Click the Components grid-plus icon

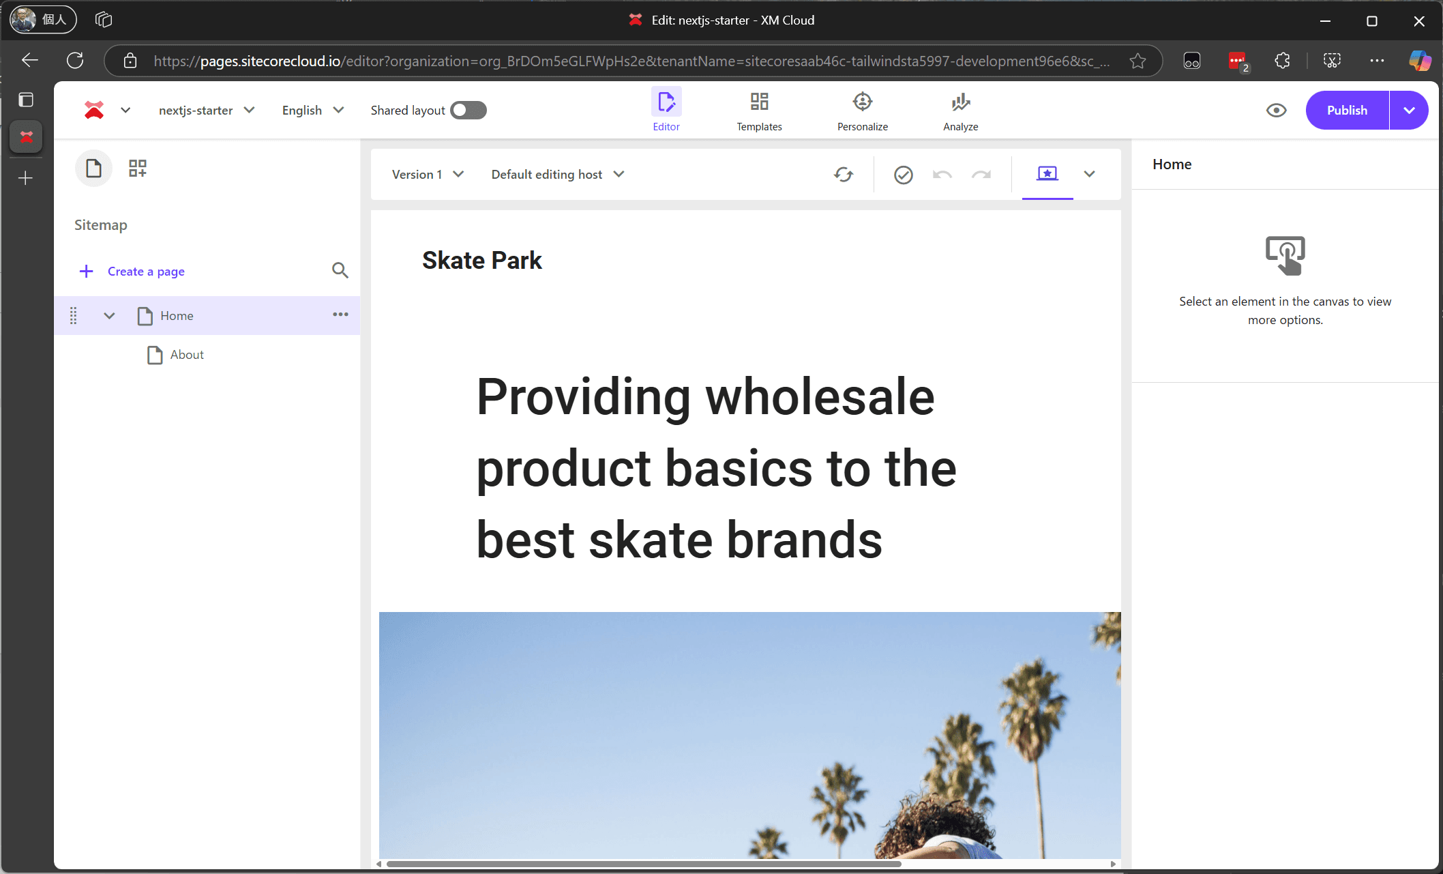(138, 168)
